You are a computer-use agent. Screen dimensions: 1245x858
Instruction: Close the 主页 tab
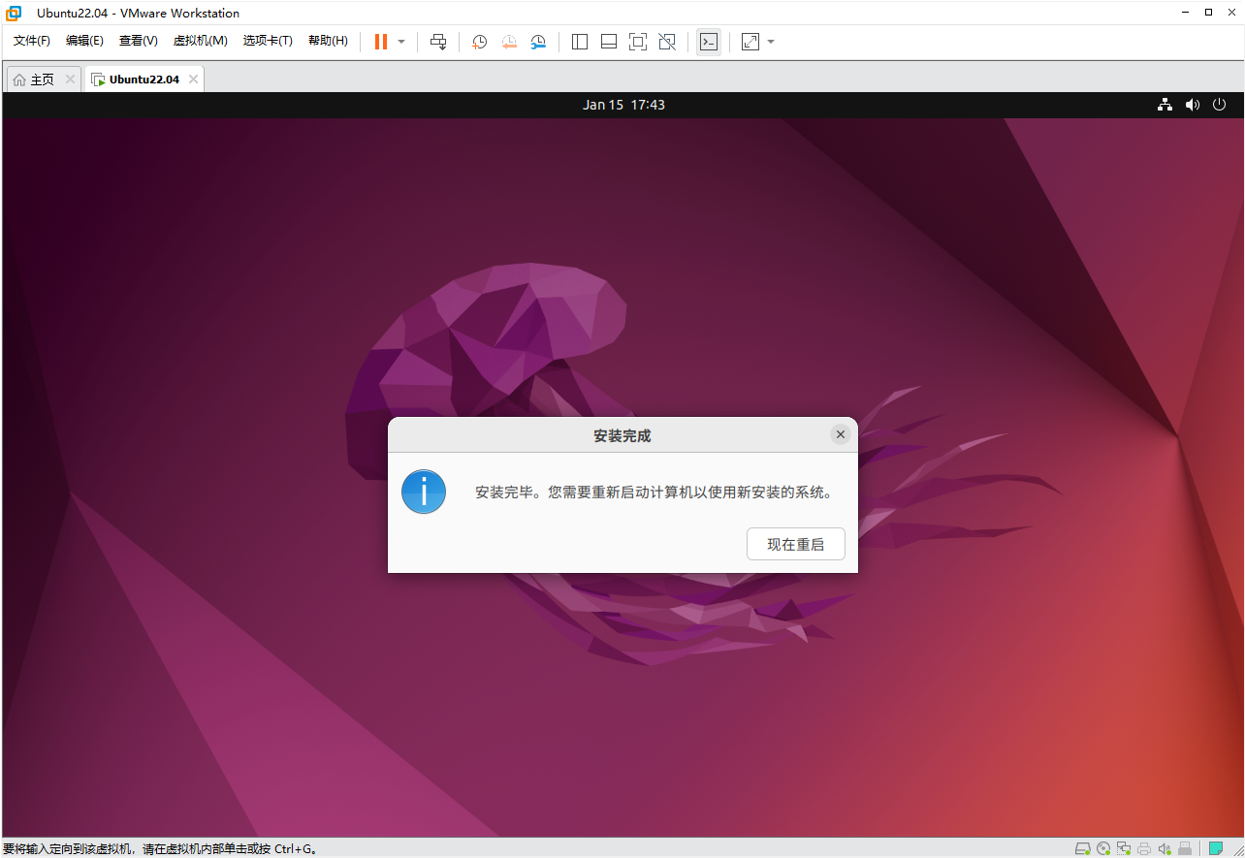(x=70, y=79)
